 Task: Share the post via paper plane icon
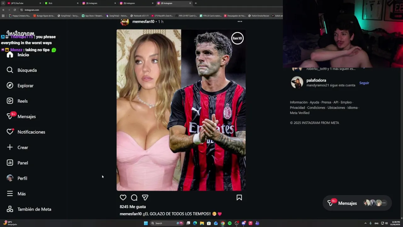coord(145,198)
